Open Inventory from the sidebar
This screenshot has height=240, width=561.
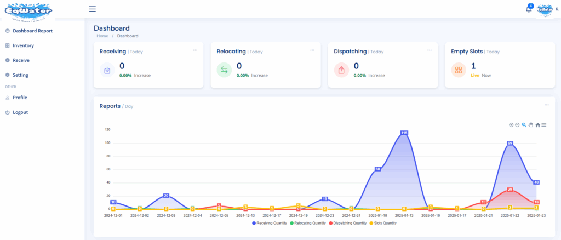(23, 45)
